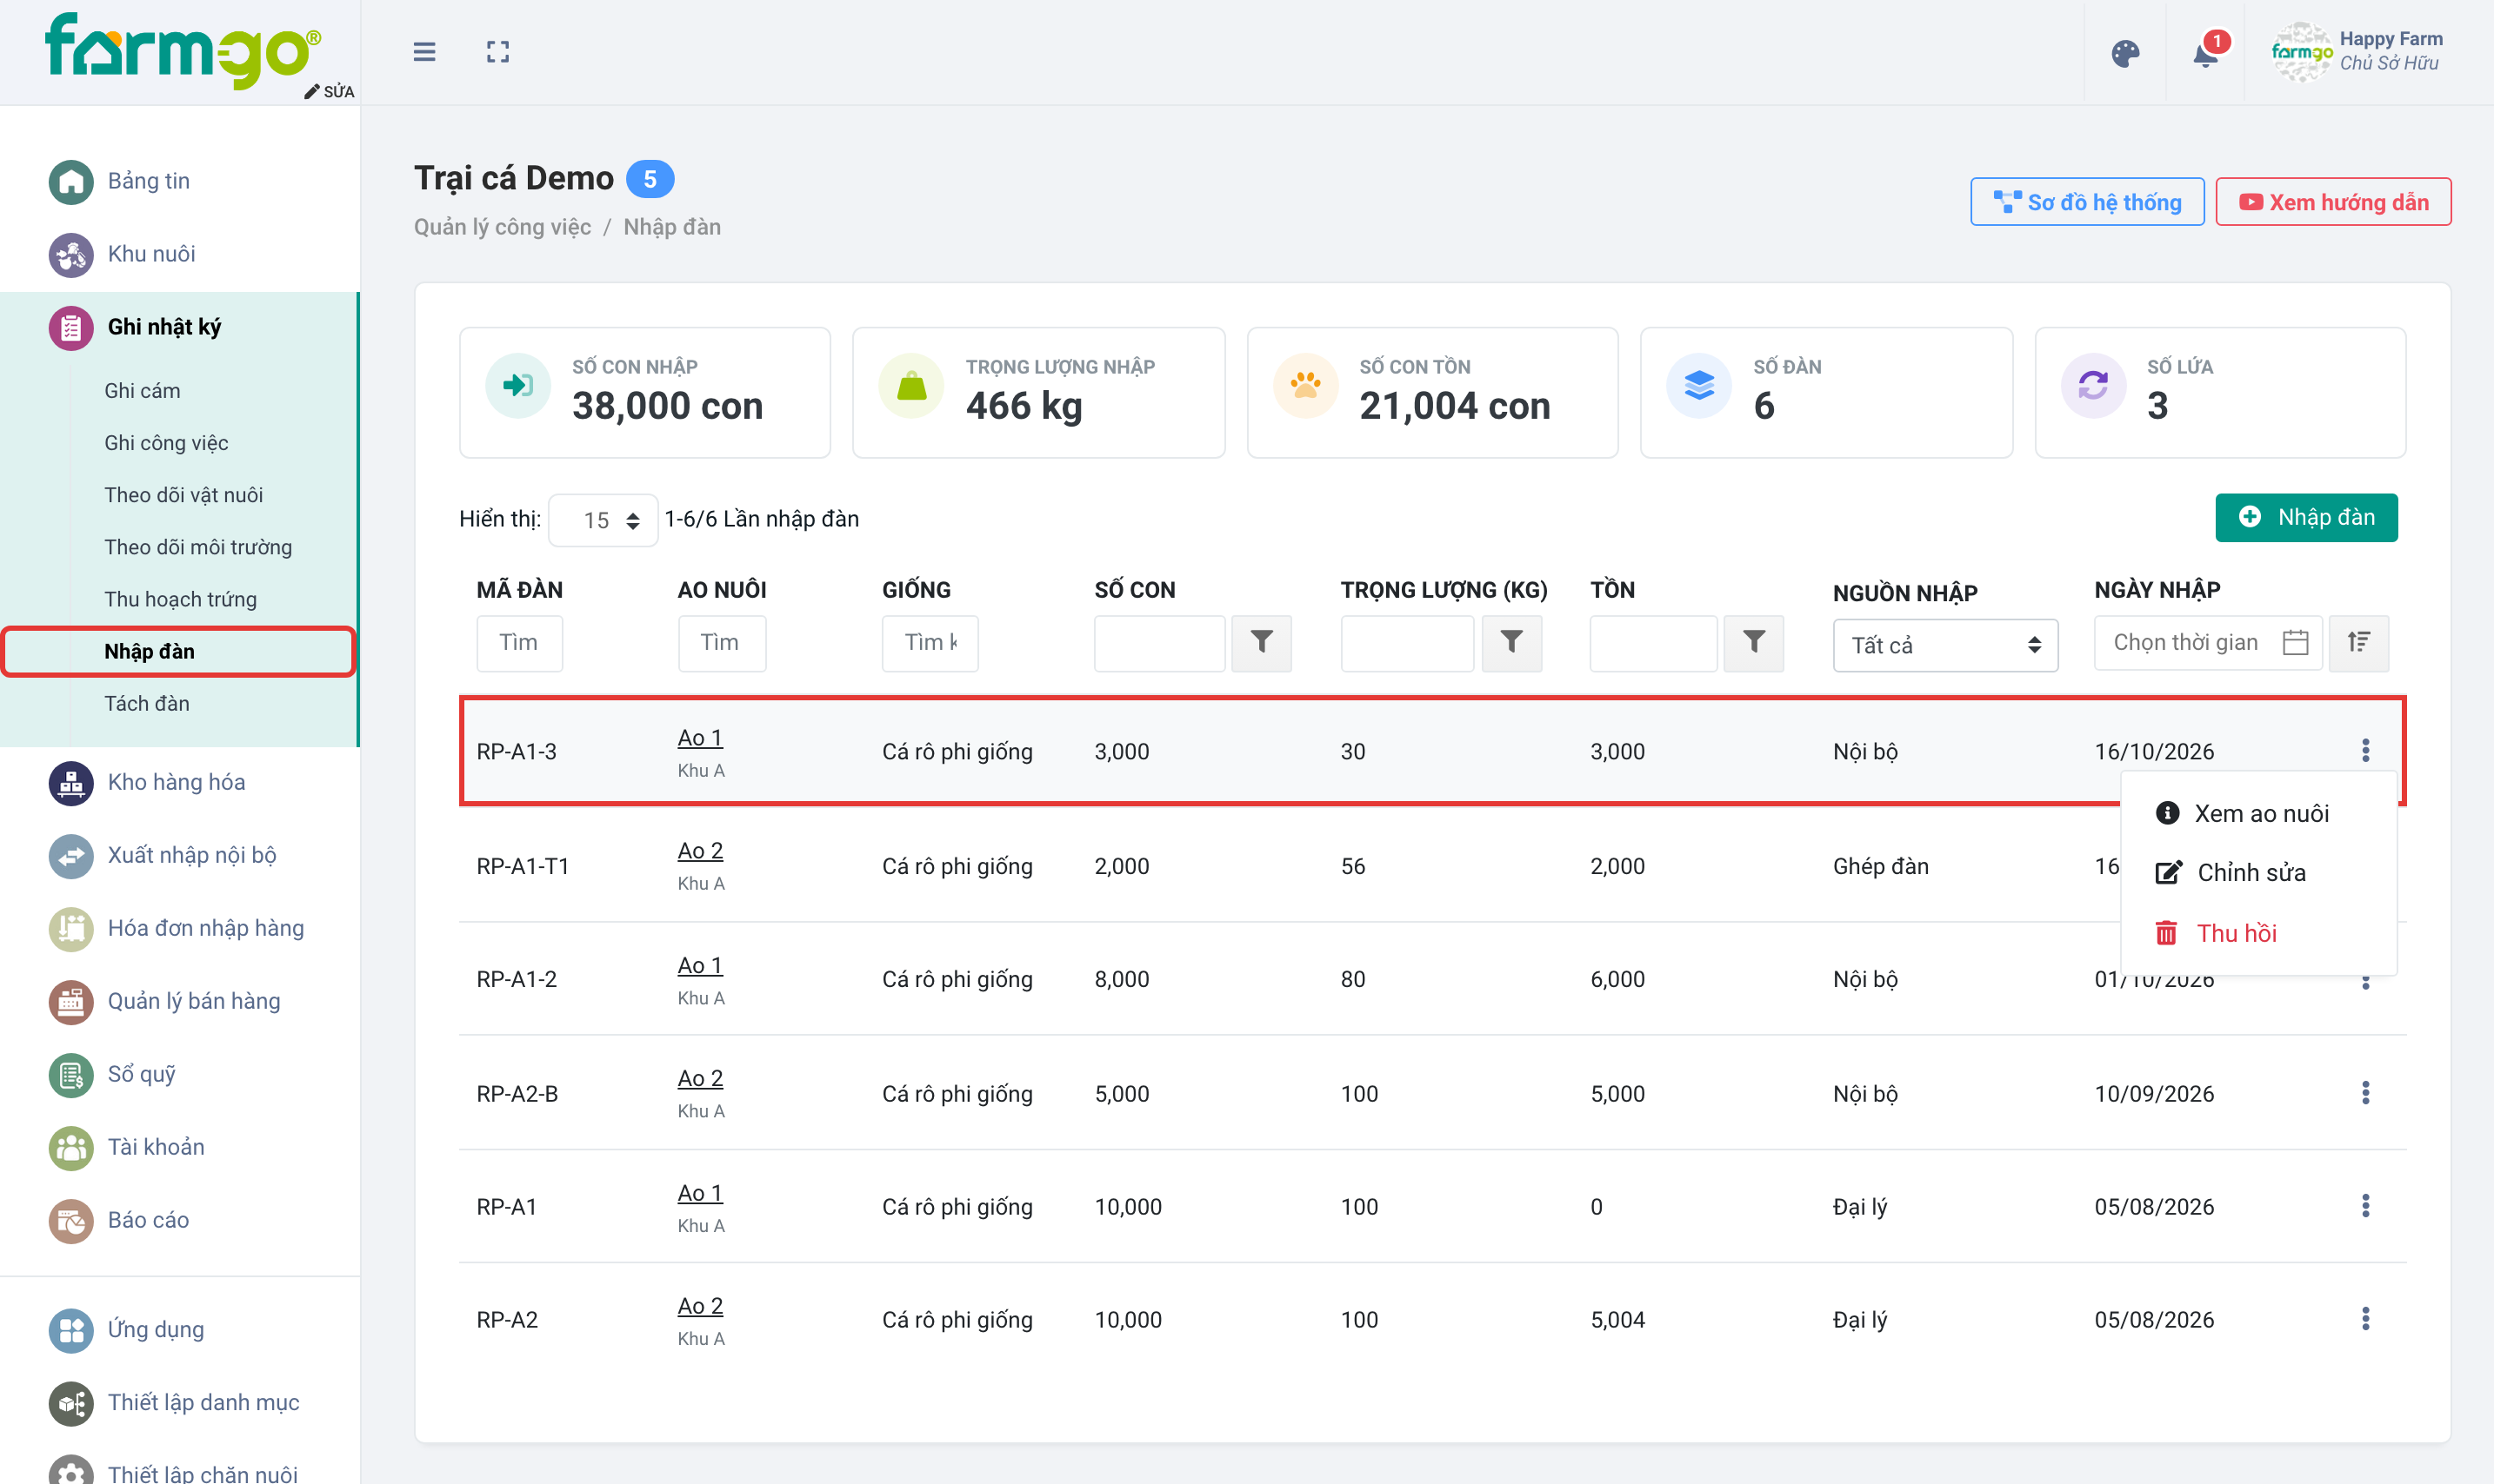Focus the SỐ CON filter input
The height and width of the screenshot is (1484, 2494).
coord(1159,642)
